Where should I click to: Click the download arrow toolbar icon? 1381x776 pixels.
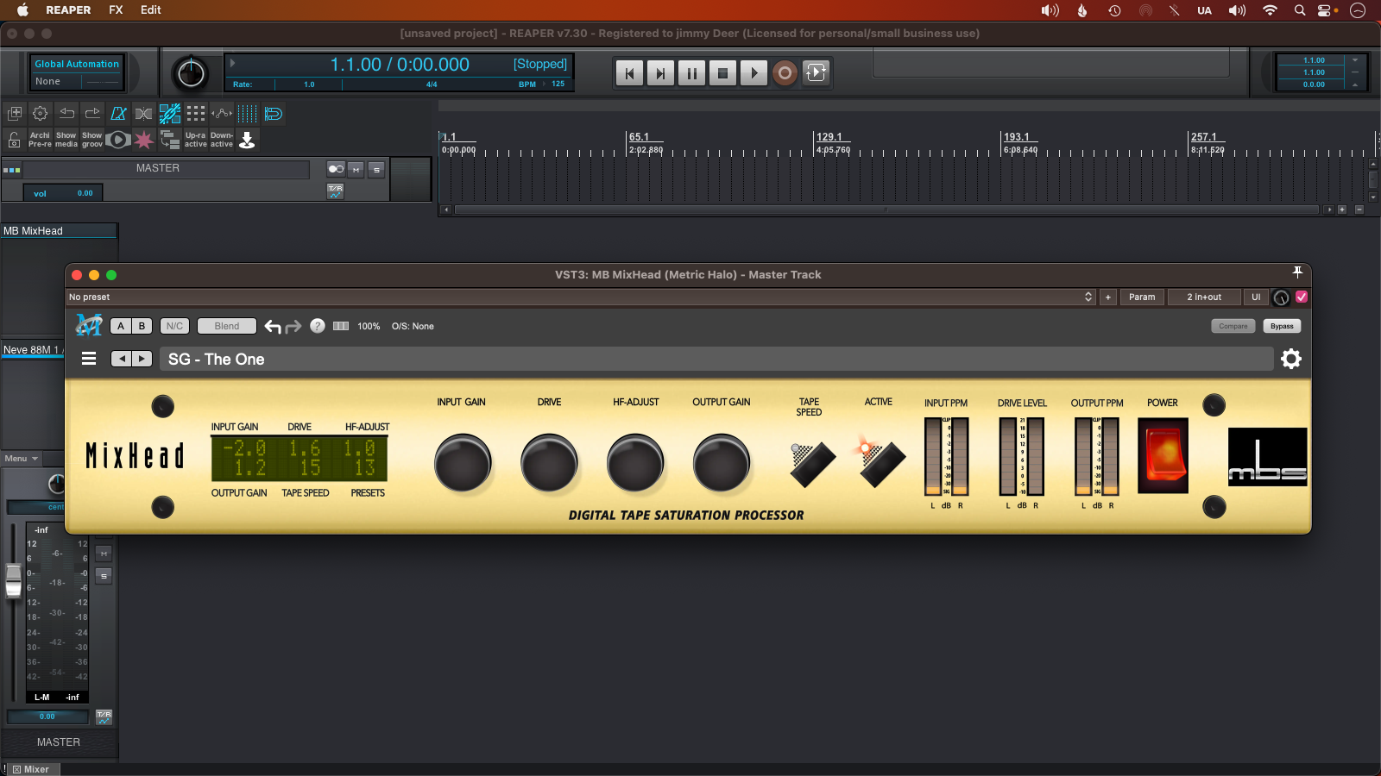click(x=248, y=140)
